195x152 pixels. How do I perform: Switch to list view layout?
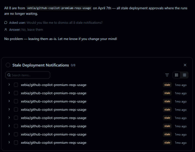click(177, 75)
